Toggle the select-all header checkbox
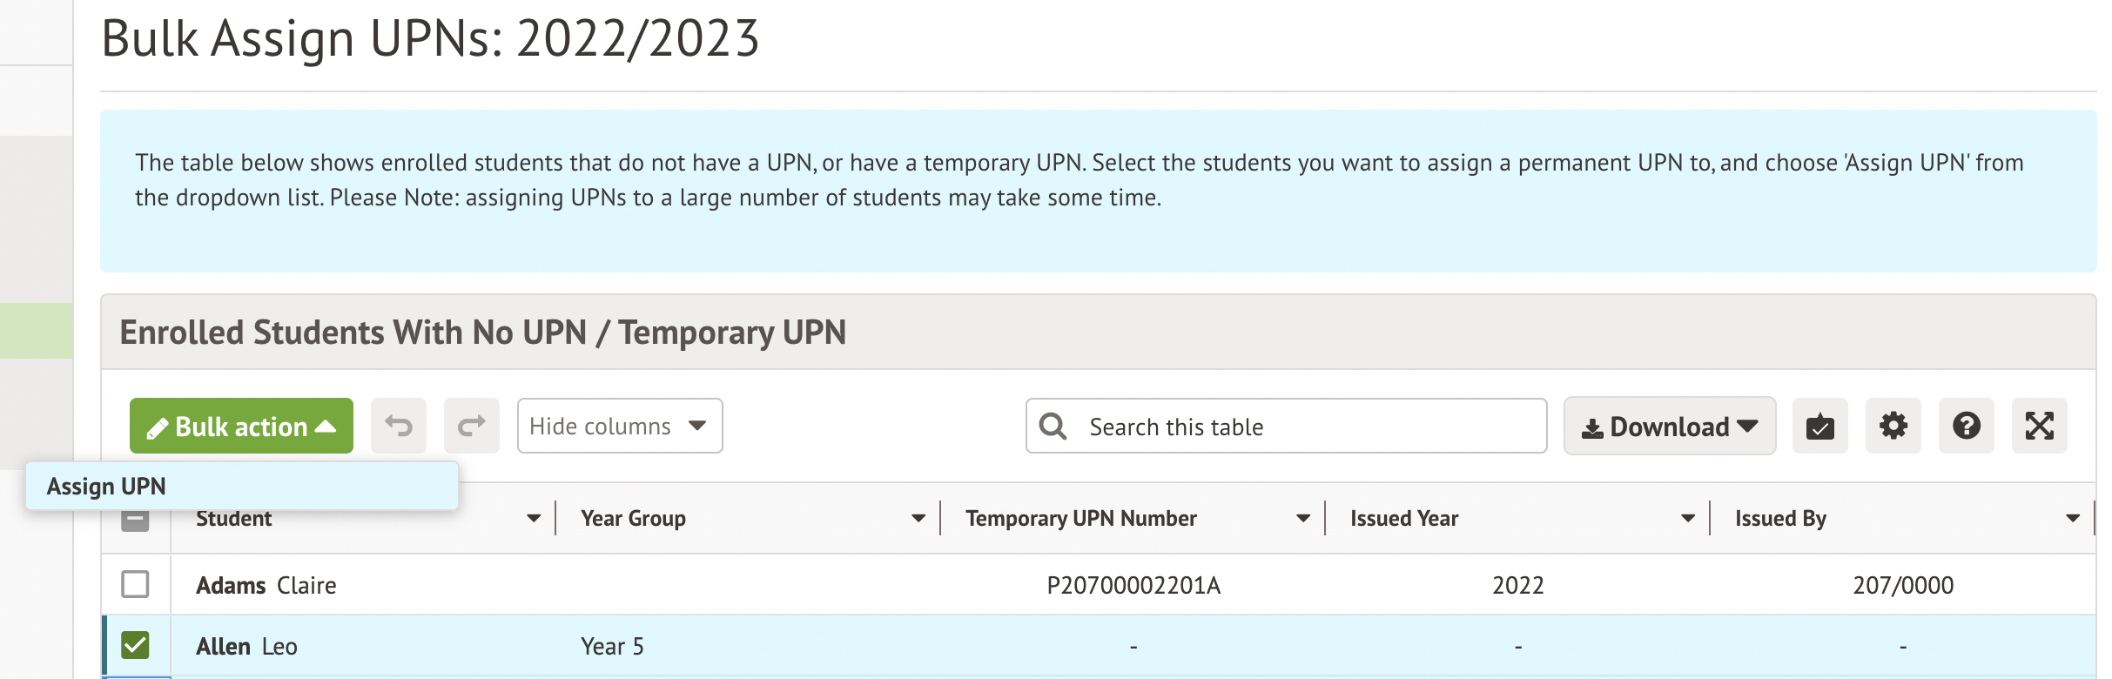This screenshot has height=679, width=2112. 135,521
